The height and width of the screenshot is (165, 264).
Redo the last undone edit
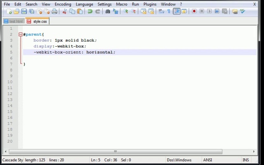pyautogui.click(x=97, y=12)
